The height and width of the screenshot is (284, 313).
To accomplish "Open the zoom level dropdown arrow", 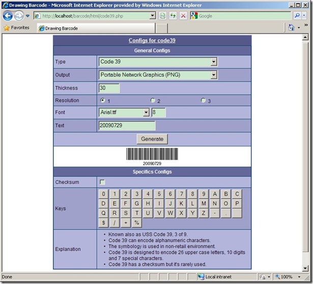I will [x=299, y=277].
